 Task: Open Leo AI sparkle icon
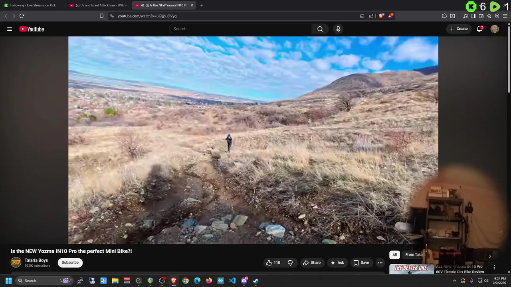pyautogui.click(x=489, y=16)
